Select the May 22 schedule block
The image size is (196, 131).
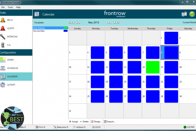171,82
